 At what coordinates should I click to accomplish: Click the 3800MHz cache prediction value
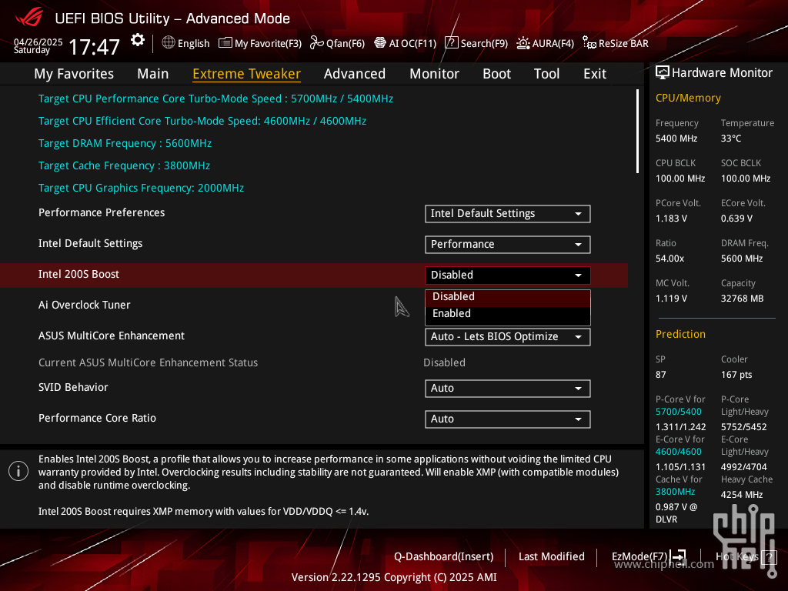pos(676,492)
